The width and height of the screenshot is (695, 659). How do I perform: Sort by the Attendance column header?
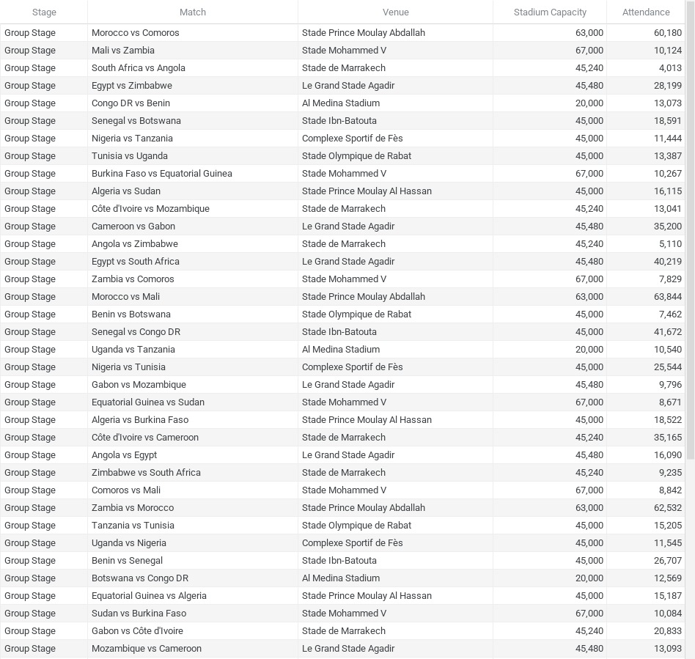(x=645, y=12)
